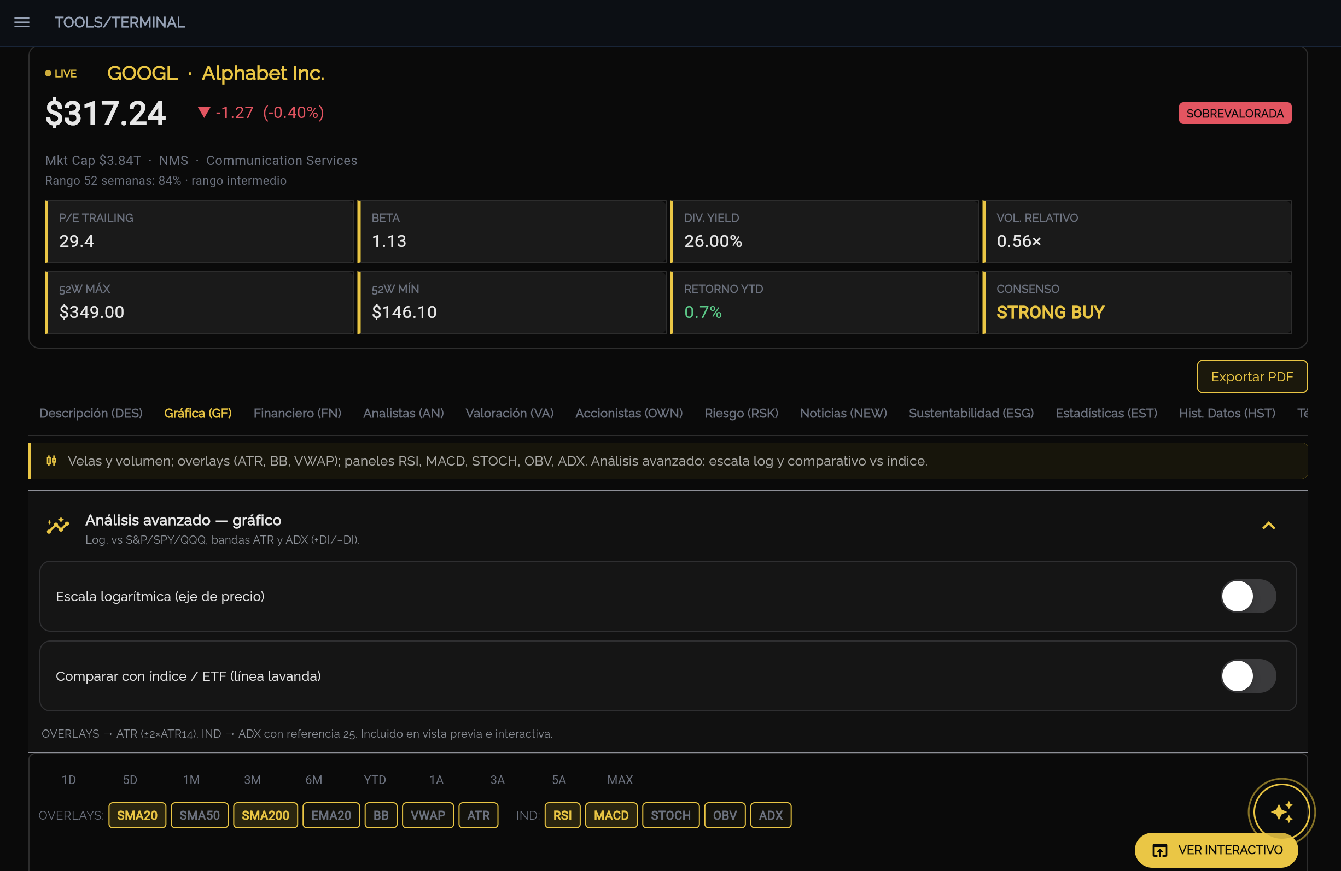
Task: Open the Sustentabilidad (ESG) tab
Action: [971, 413]
